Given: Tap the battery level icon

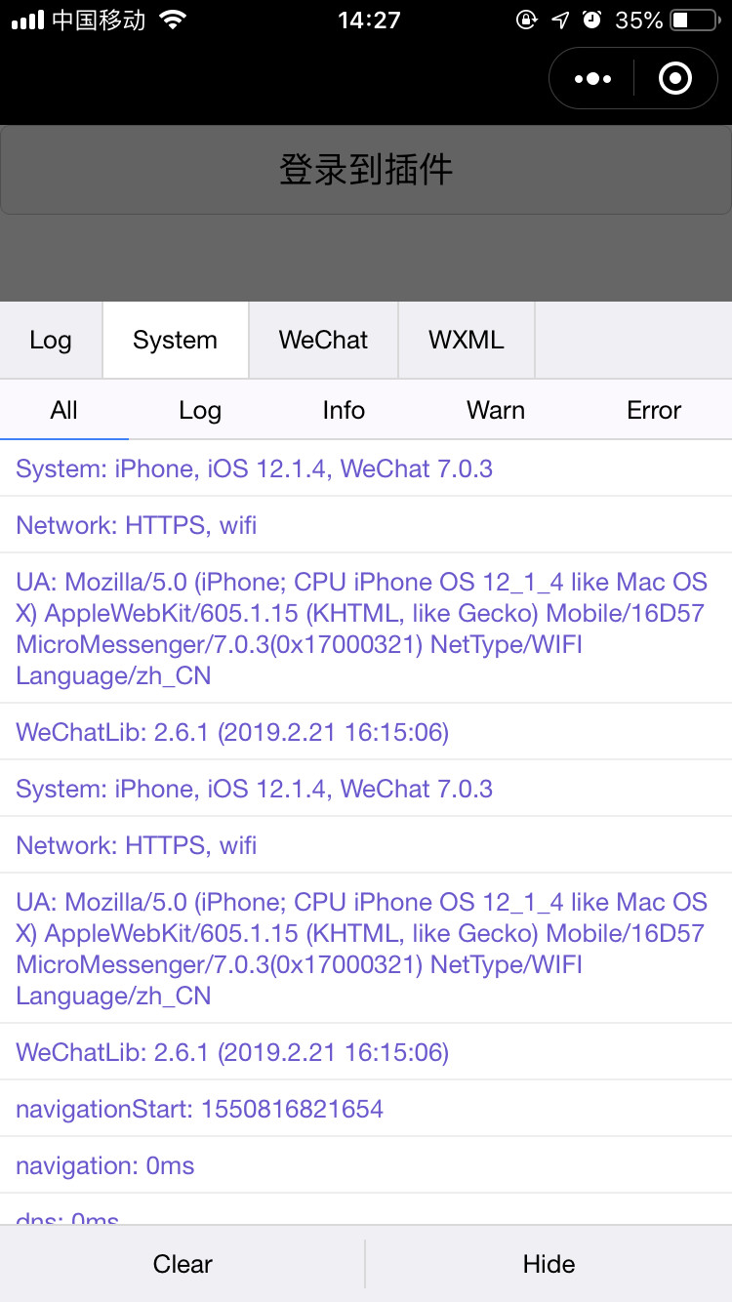Looking at the screenshot, I should click(694, 20).
